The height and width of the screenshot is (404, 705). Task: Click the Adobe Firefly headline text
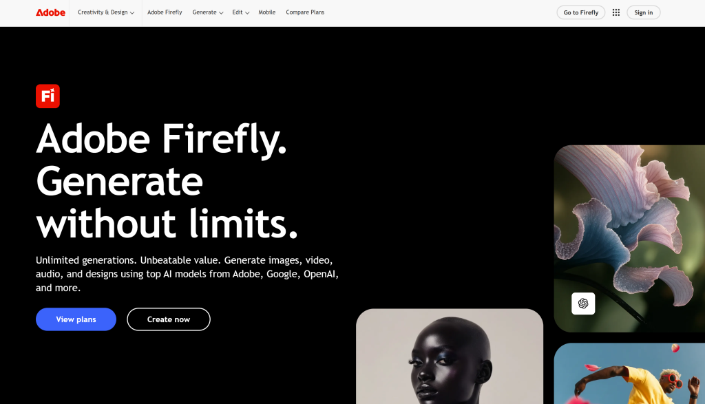pyautogui.click(x=161, y=139)
